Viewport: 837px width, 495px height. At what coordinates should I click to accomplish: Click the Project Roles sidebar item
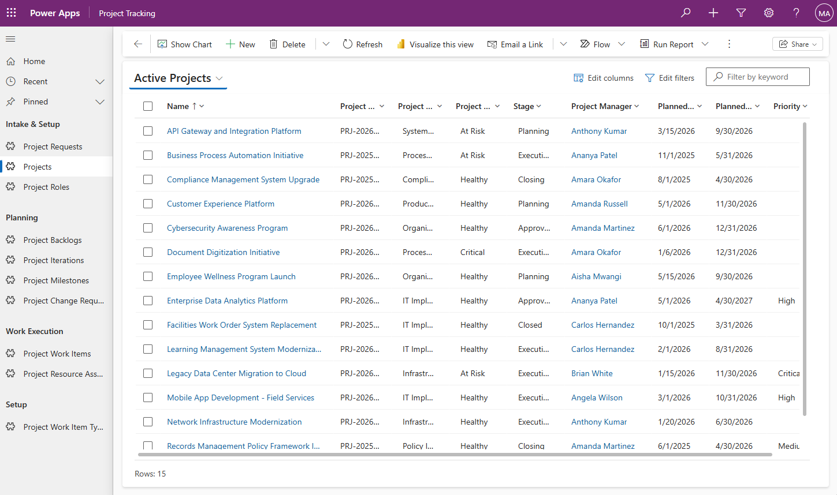(x=56, y=187)
